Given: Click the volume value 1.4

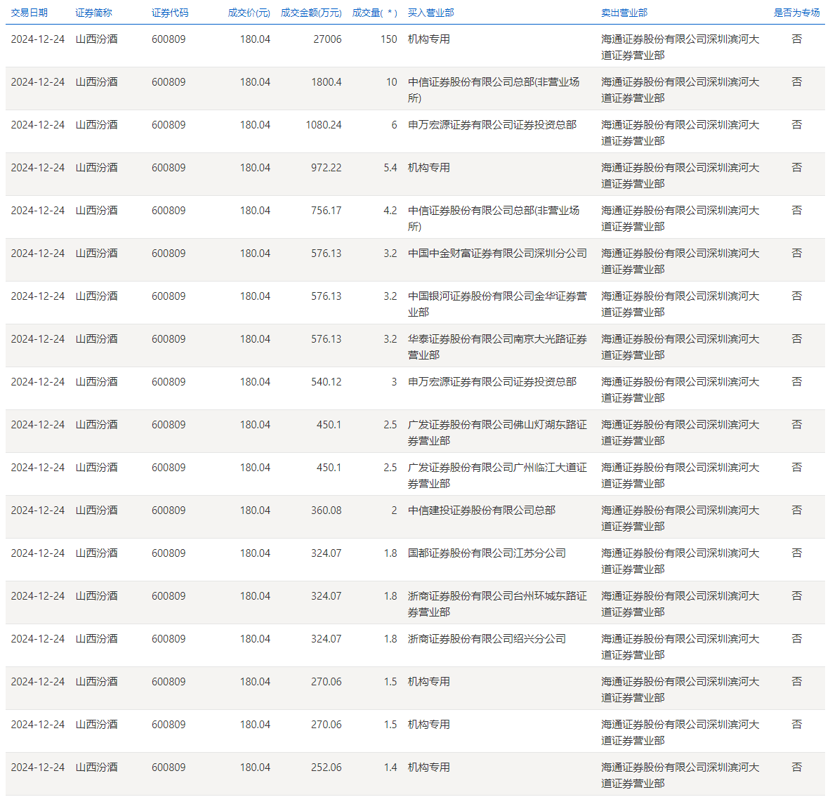Looking at the screenshot, I should click(390, 768).
